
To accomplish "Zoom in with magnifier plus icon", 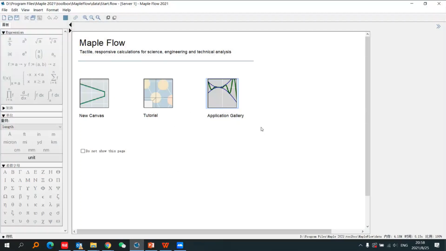I will [x=85, y=17].
